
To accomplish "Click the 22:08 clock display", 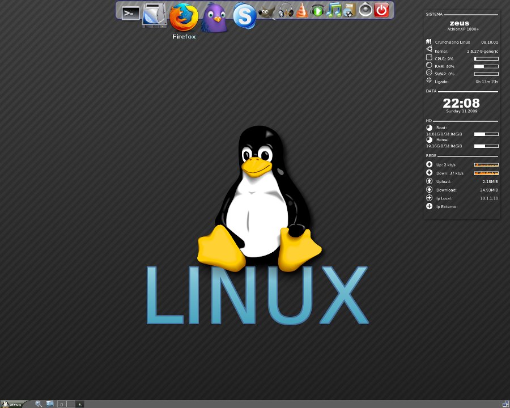I will coord(461,103).
